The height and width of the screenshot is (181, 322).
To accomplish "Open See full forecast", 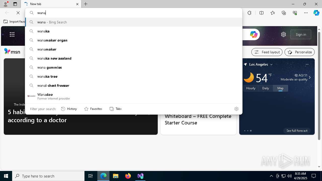I will [297, 131].
